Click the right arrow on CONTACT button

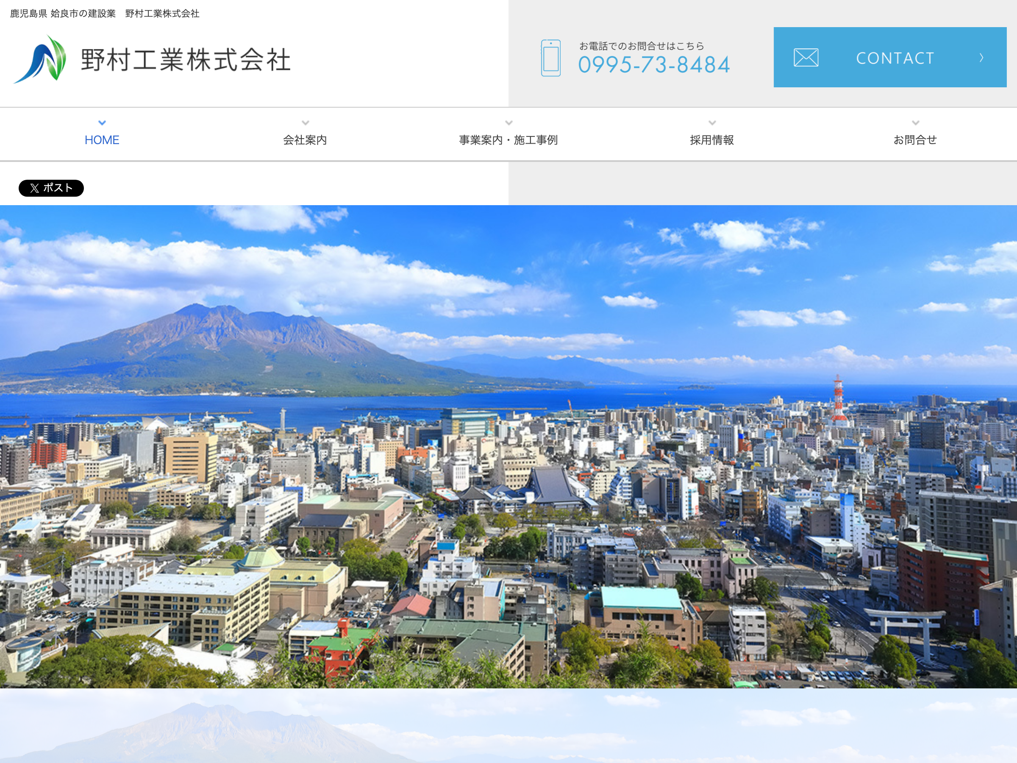point(981,58)
